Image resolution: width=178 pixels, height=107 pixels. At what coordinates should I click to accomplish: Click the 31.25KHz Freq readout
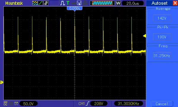coord(162,56)
